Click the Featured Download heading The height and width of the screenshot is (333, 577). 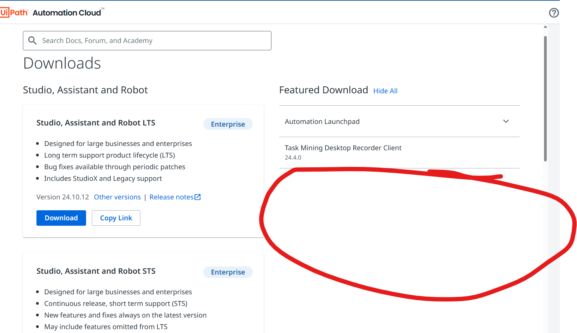323,90
